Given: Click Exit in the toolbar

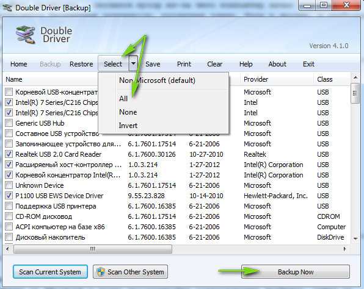Looking at the screenshot, I should click(x=308, y=64).
